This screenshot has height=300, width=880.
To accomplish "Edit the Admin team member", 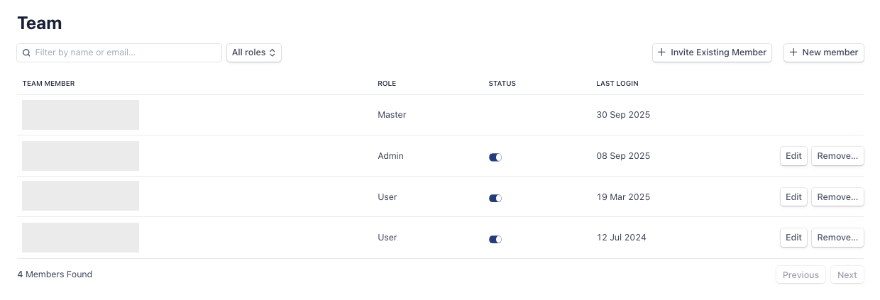I will (x=793, y=156).
